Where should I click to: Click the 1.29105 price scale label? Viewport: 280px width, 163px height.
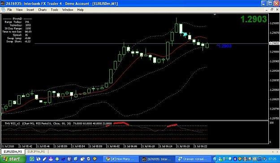coord(274,23)
